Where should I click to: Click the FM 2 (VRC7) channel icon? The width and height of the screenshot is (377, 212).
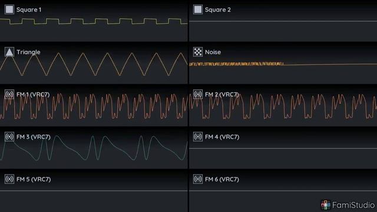(x=198, y=94)
